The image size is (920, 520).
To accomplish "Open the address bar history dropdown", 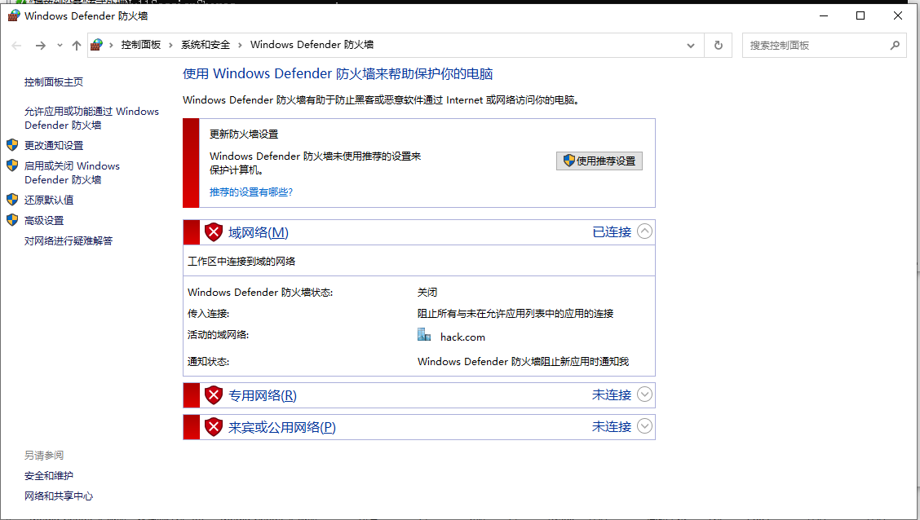I will [x=691, y=46].
